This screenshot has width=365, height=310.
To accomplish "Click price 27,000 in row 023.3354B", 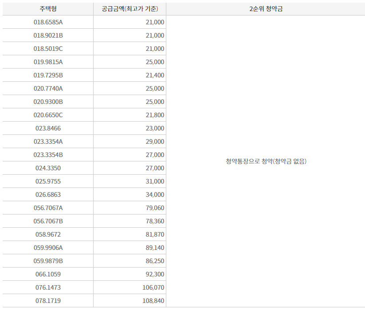I will tap(155, 155).
